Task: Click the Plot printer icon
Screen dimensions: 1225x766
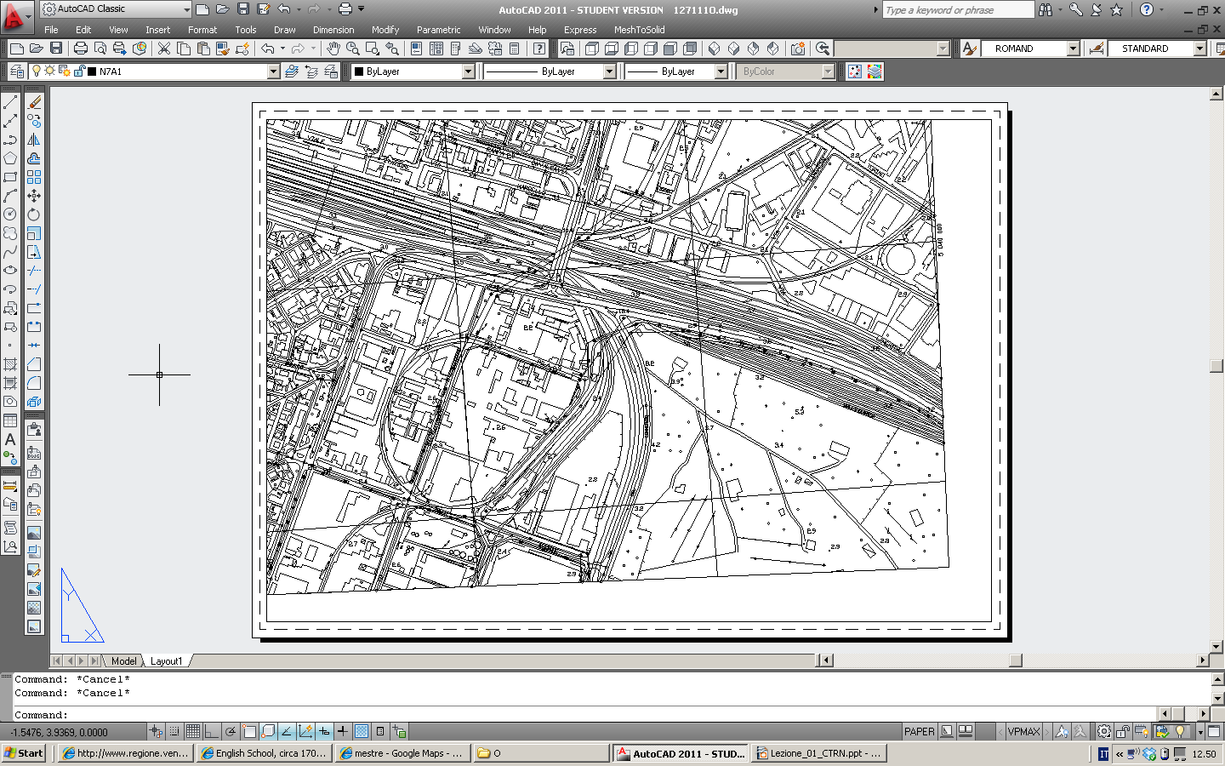Action: point(81,49)
